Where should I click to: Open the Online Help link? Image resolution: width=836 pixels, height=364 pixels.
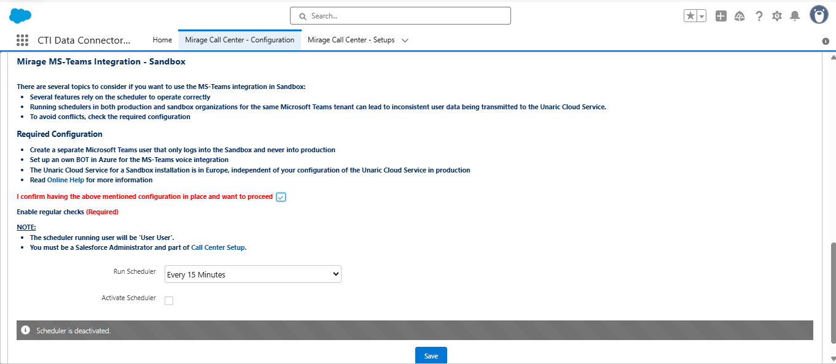66,180
